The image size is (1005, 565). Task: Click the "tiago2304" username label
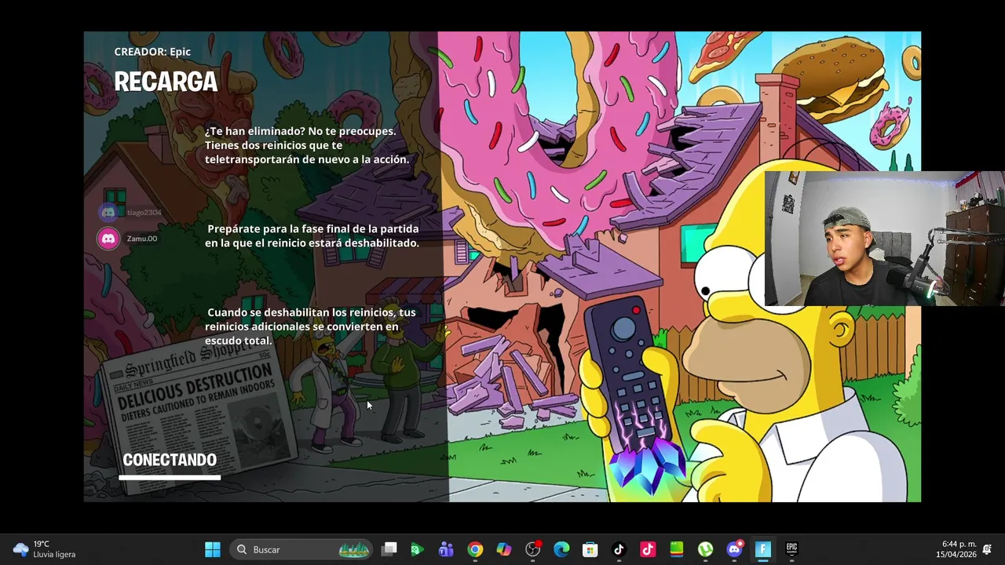tap(144, 213)
